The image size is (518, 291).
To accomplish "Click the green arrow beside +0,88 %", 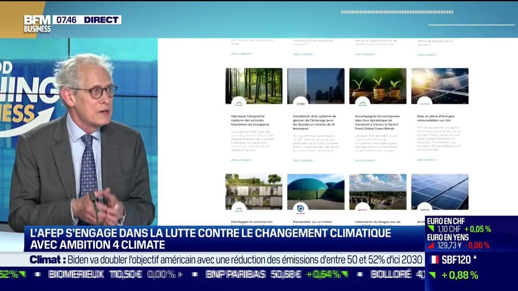I will 432,275.
